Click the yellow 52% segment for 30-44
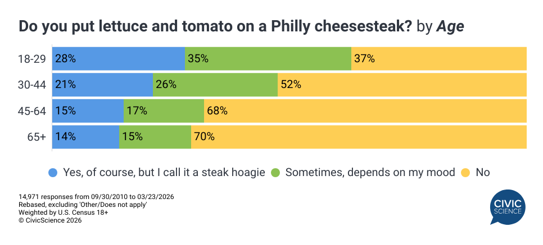This screenshot has height=245, width=543. click(402, 85)
